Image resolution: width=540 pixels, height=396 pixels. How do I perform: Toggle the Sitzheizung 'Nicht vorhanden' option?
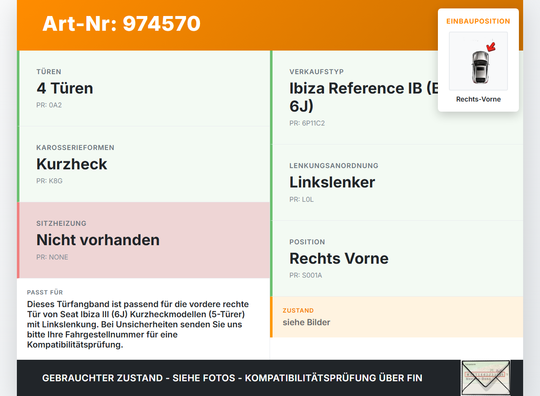[x=98, y=240]
